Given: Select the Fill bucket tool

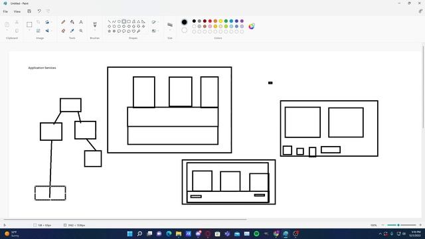Looking at the screenshot, I should 72,22.
